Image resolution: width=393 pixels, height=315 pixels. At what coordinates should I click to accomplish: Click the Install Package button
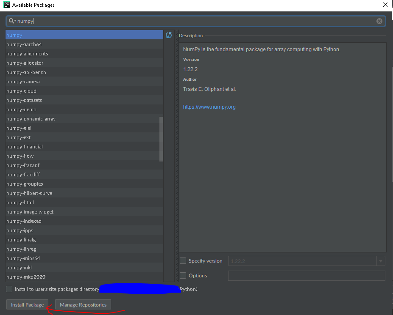pos(27,305)
